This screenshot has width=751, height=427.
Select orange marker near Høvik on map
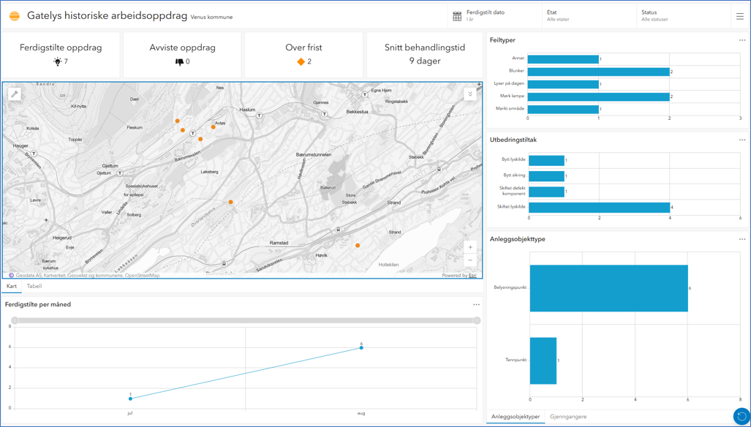358,245
